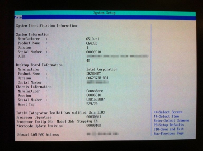
Task: Select the Asset Tag value 529/70
Action: pyautogui.click(x=92, y=104)
